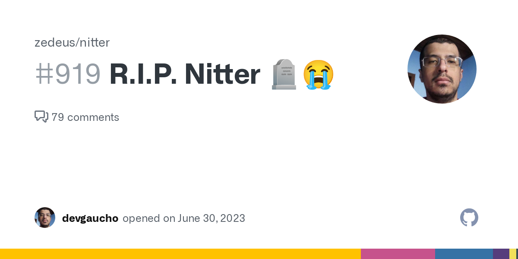Click the "June 30, 2023" date
The image size is (518, 259).
click(211, 218)
